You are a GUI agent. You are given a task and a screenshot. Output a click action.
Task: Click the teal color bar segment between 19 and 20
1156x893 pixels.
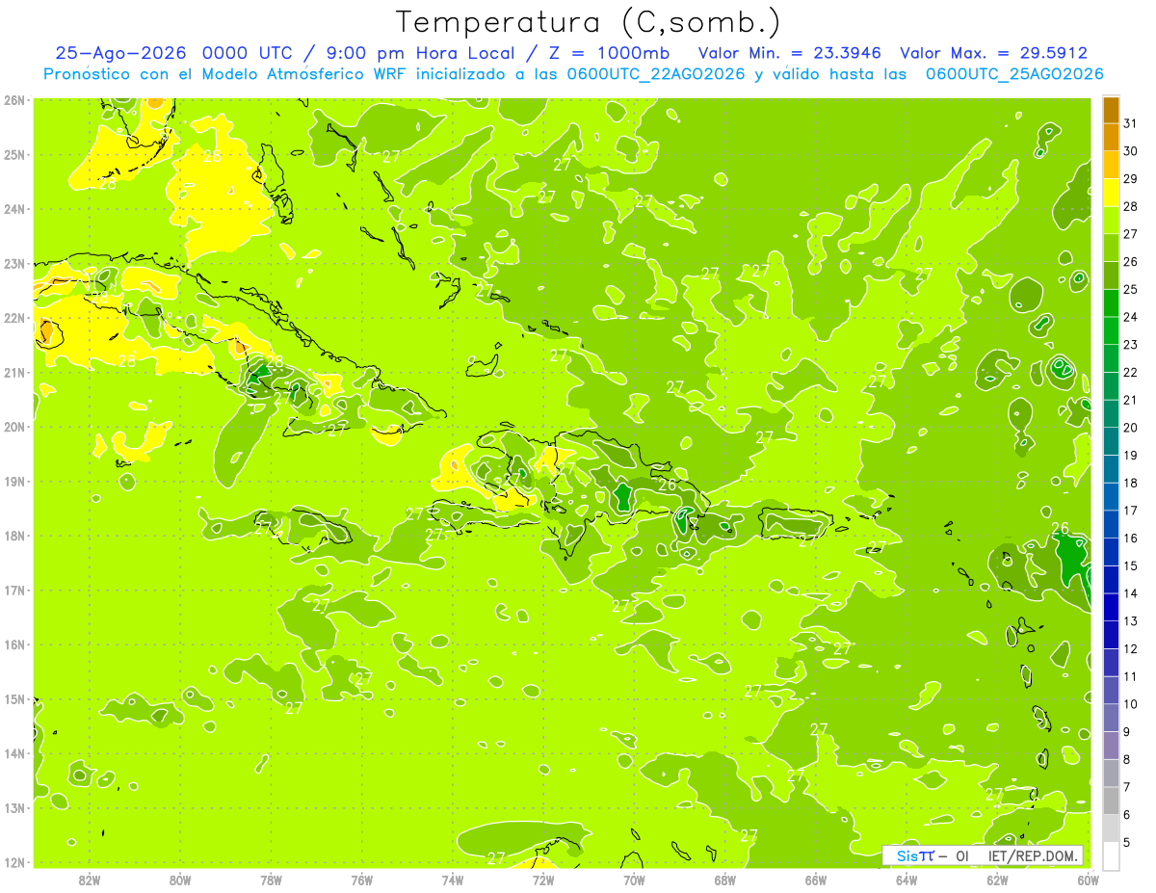1111,442
